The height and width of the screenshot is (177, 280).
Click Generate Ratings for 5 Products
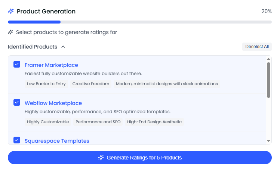140,158
